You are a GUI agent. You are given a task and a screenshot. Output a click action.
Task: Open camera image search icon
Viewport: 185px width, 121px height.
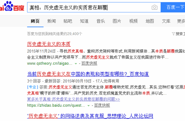154,7
